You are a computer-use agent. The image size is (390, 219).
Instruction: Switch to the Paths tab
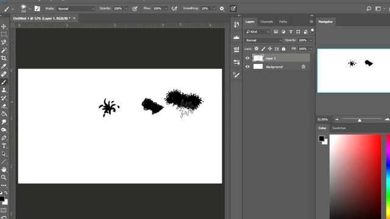point(283,22)
